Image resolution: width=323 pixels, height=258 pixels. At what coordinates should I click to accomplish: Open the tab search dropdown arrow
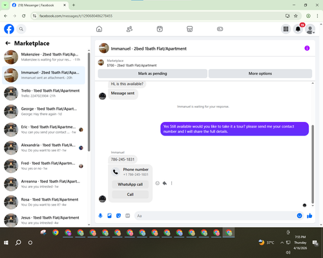point(5,5)
